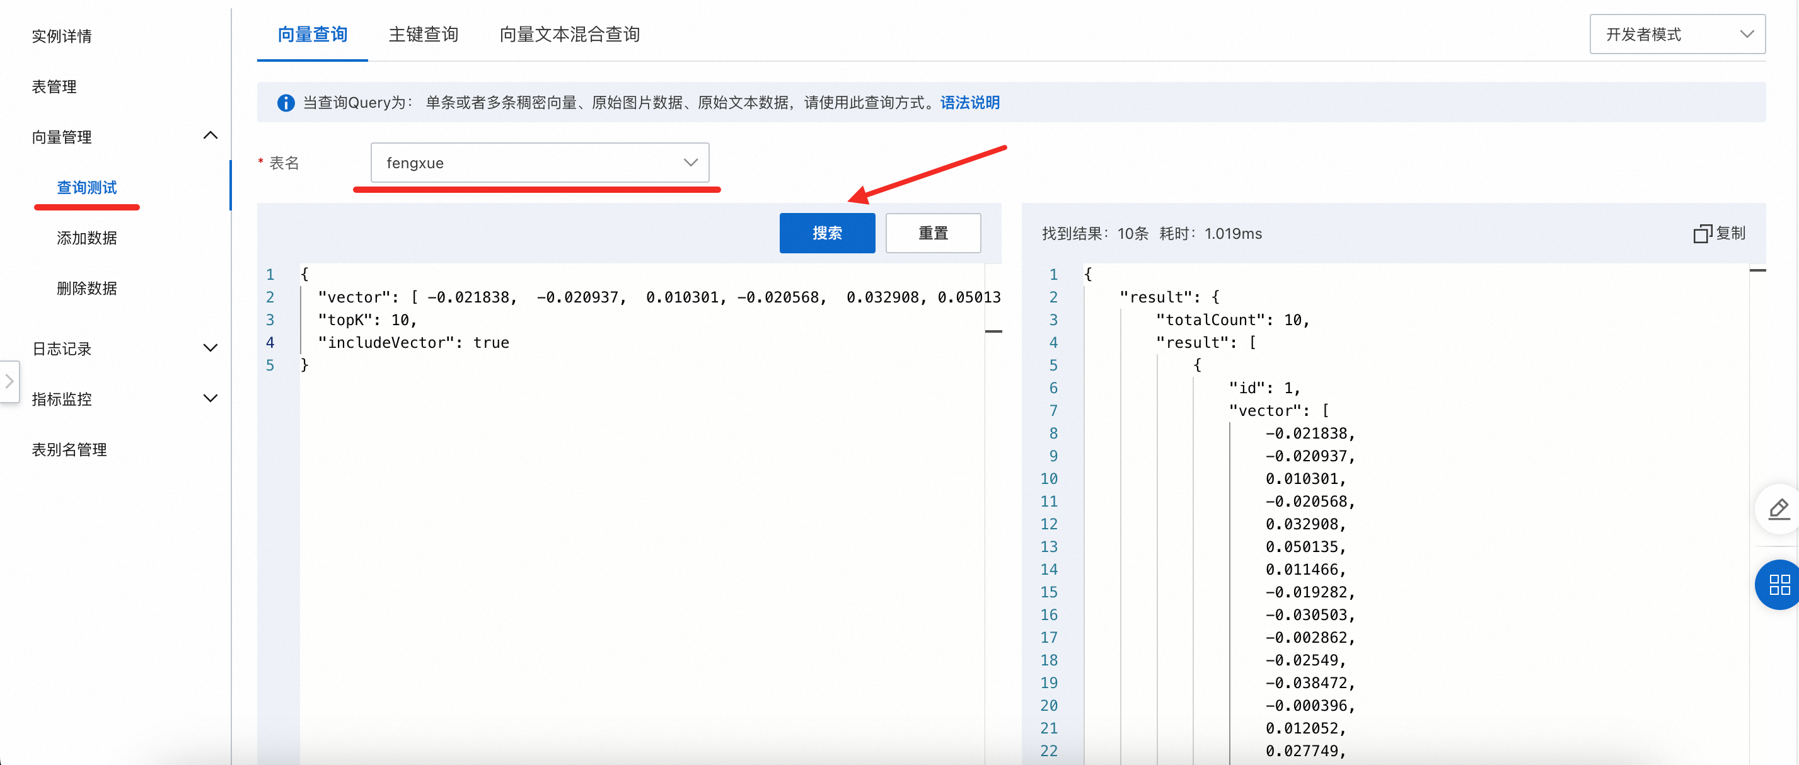Open the floating pencil edit button
The height and width of the screenshot is (765, 1799).
pos(1778,510)
